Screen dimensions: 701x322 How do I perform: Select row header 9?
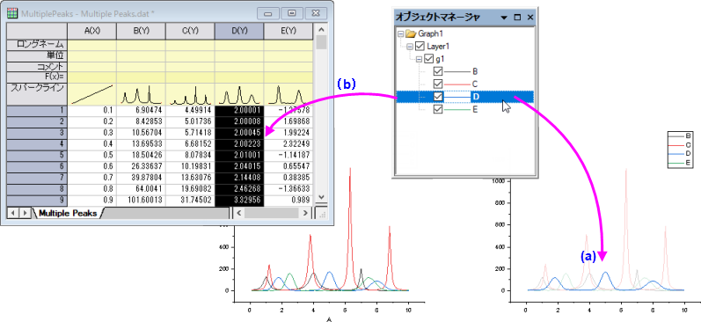[x=37, y=200]
